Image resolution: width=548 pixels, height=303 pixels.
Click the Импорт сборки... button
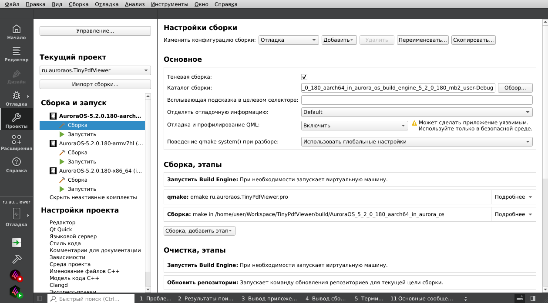[95, 84]
